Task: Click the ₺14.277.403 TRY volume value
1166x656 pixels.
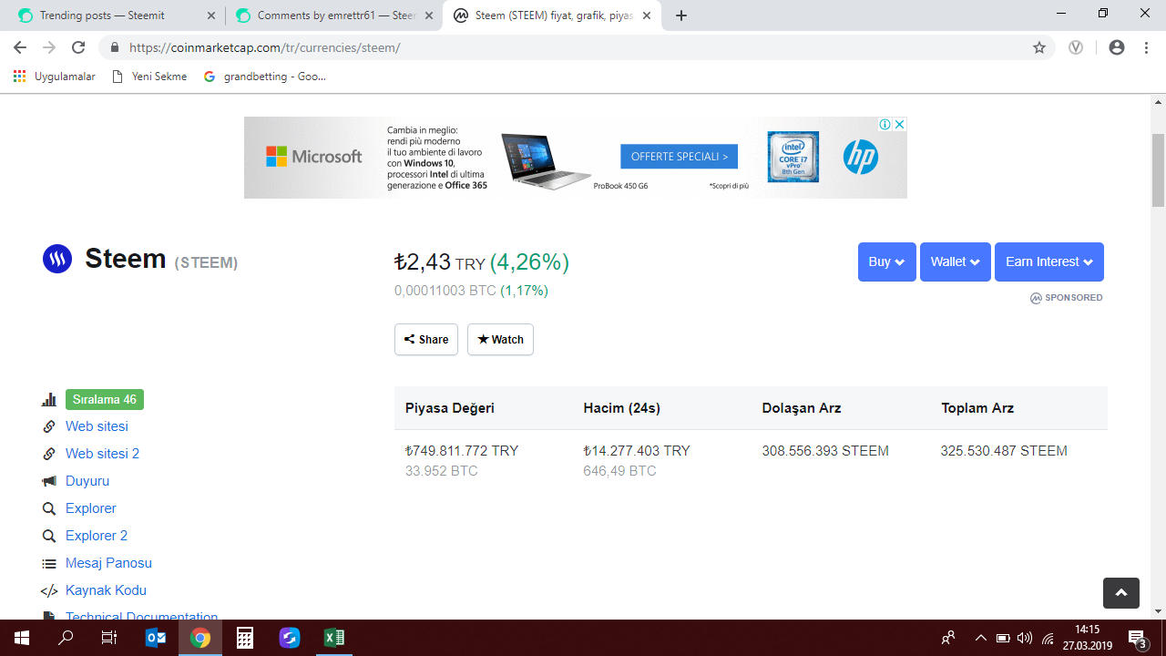Action: pos(637,451)
